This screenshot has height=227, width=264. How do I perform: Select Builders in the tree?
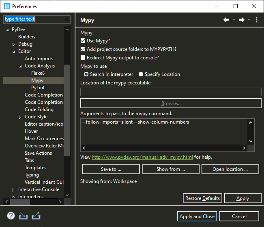point(27,37)
